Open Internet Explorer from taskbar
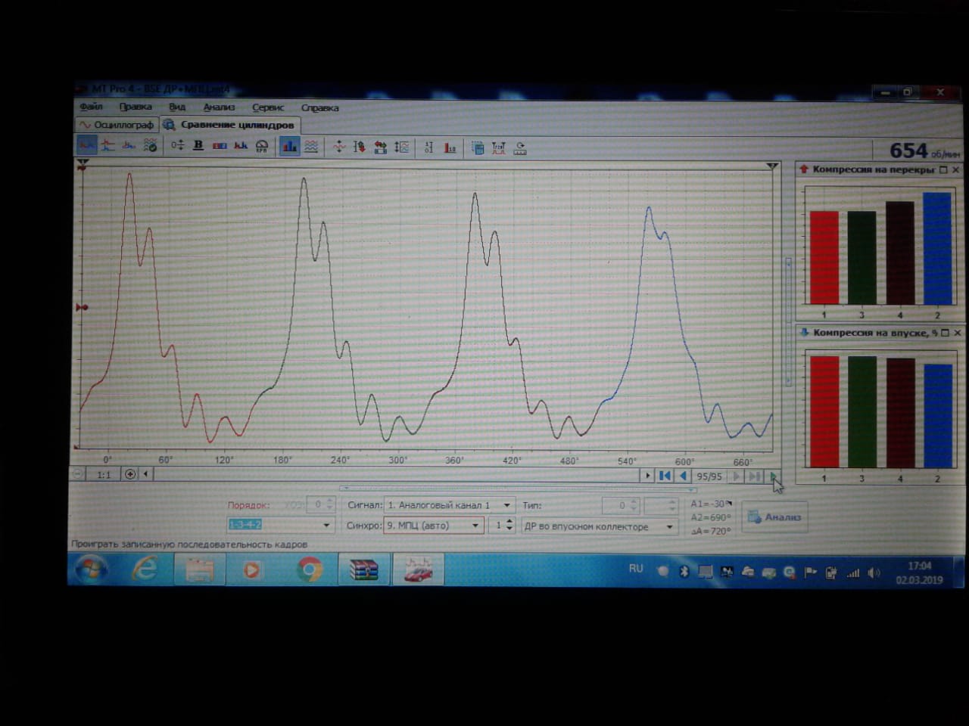This screenshot has height=726, width=969. coord(144,569)
